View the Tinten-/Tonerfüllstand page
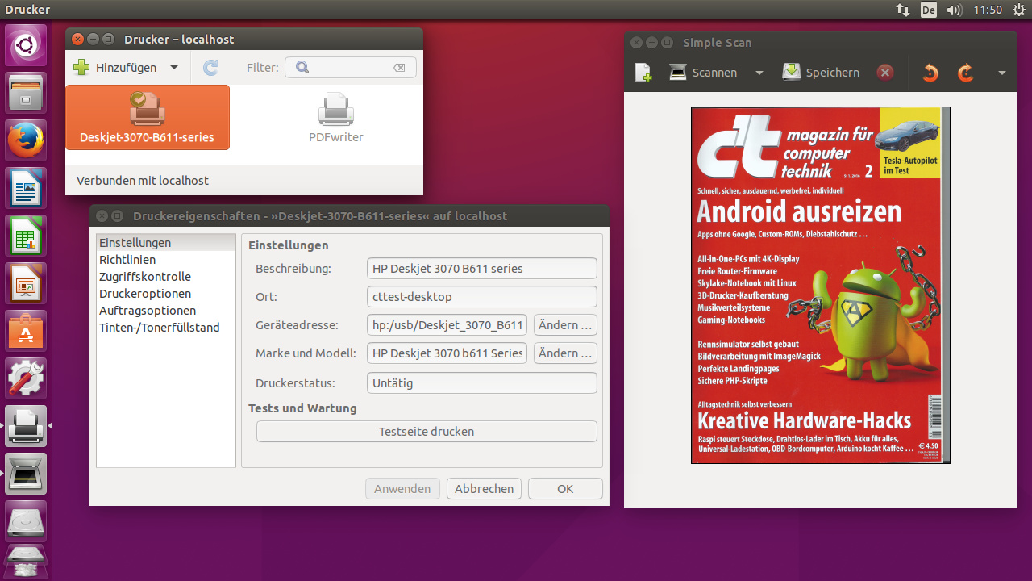1032x581 pixels. (166, 328)
